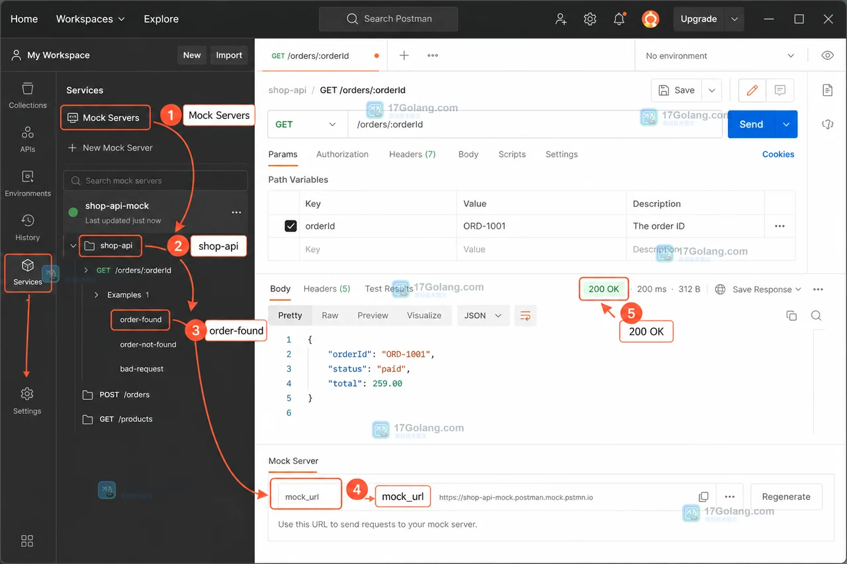Image resolution: width=847 pixels, height=564 pixels.
Task: Open the Upgrade dropdown arrow
Action: 735,19
